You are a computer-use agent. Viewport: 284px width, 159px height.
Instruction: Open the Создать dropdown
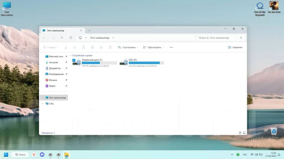(x=51, y=47)
